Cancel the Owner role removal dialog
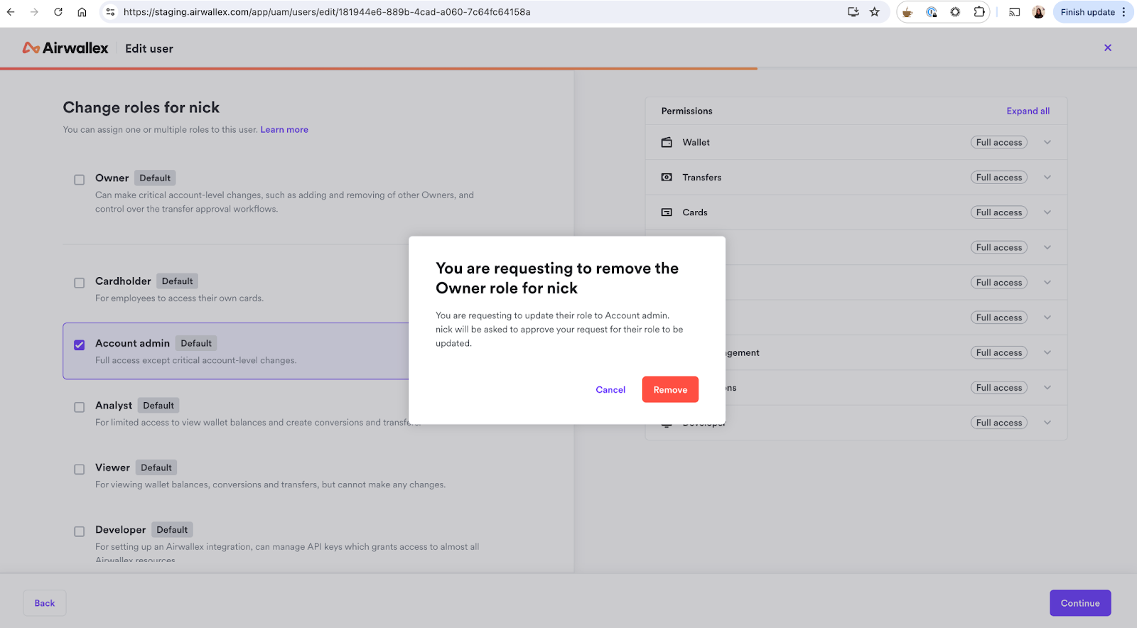The height and width of the screenshot is (628, 1137). tap(610, 390)
